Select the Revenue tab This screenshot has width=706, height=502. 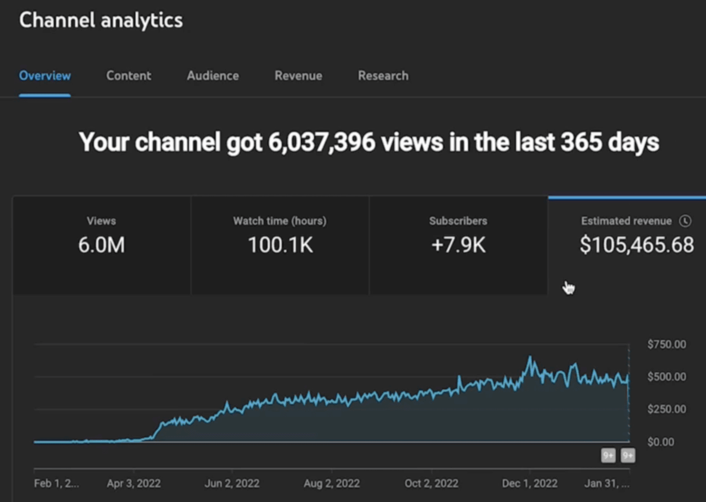298,76
